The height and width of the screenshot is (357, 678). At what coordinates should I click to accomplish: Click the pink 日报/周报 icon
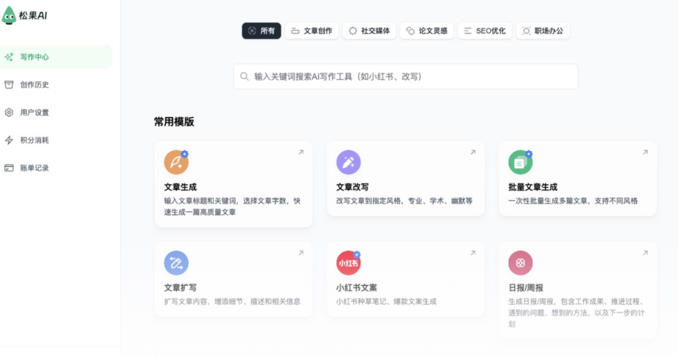click(x=520, y=263)
